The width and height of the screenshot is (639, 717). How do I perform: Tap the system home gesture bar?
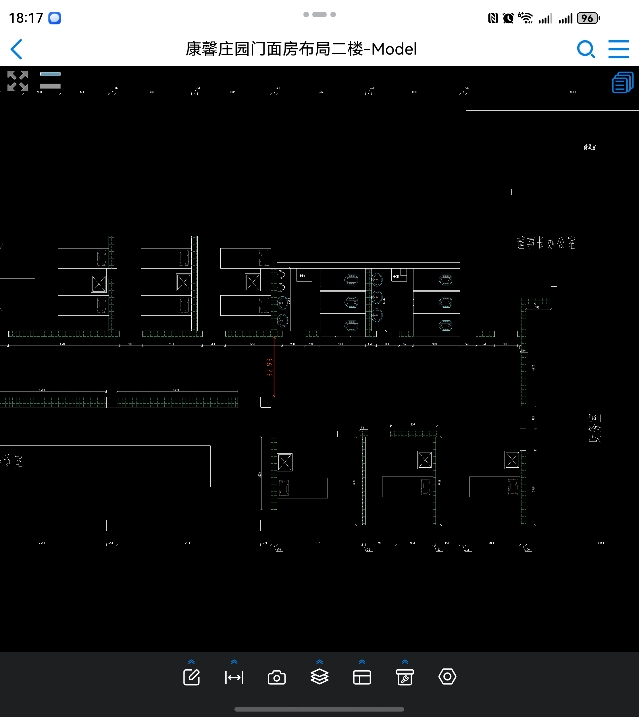[x=319, y=709]
